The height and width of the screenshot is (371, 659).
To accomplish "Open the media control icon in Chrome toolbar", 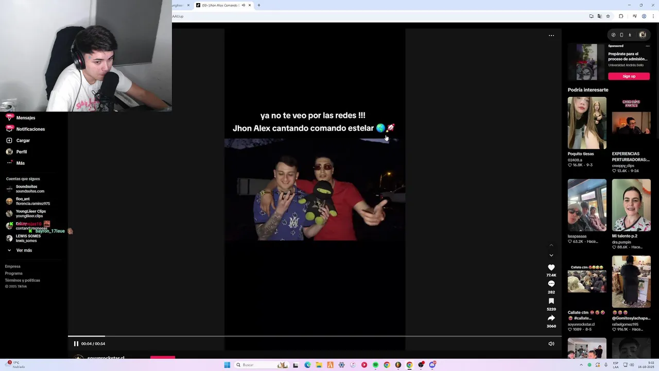I will [x=634, y=16].
